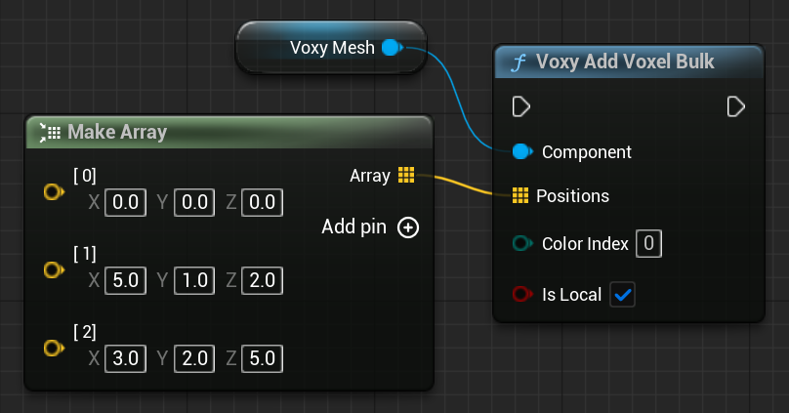Click the Is Local boolean pin

(x=521, y=294)
